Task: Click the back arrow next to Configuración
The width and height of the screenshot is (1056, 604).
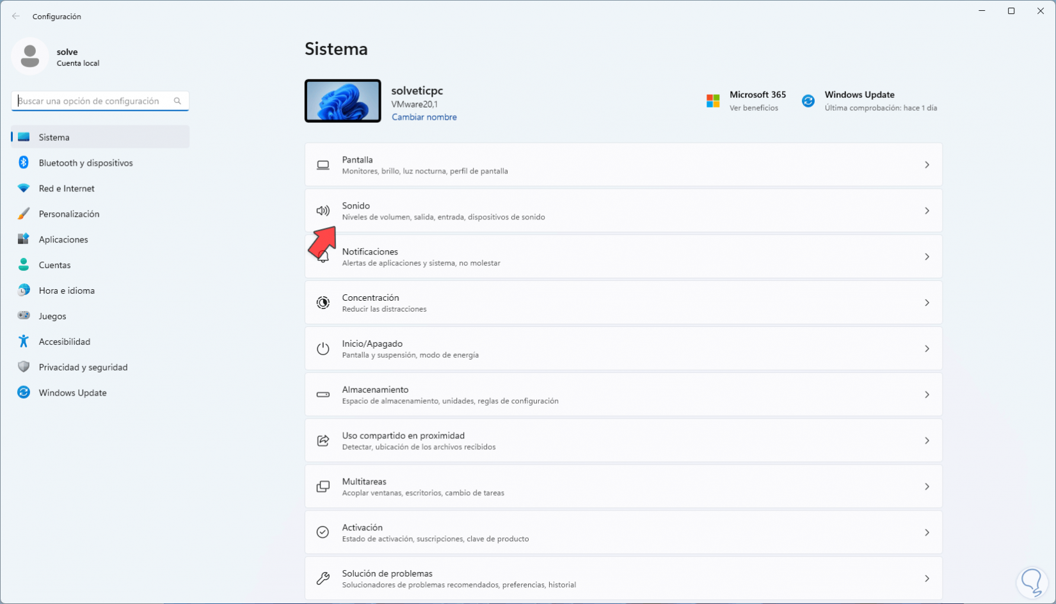Action: tap(16, 16)
